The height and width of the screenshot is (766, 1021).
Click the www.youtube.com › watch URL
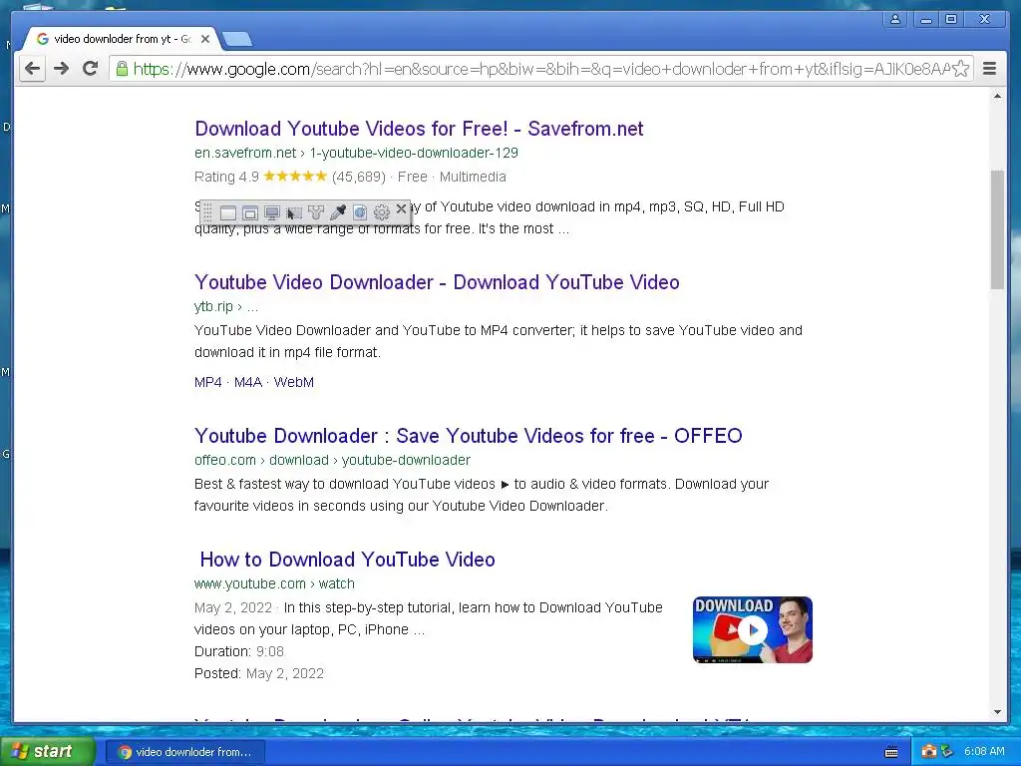[x=274, y=584]
